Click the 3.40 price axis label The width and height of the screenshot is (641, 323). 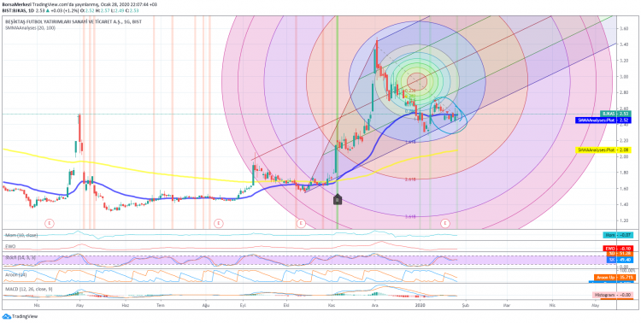pos(623,44)
